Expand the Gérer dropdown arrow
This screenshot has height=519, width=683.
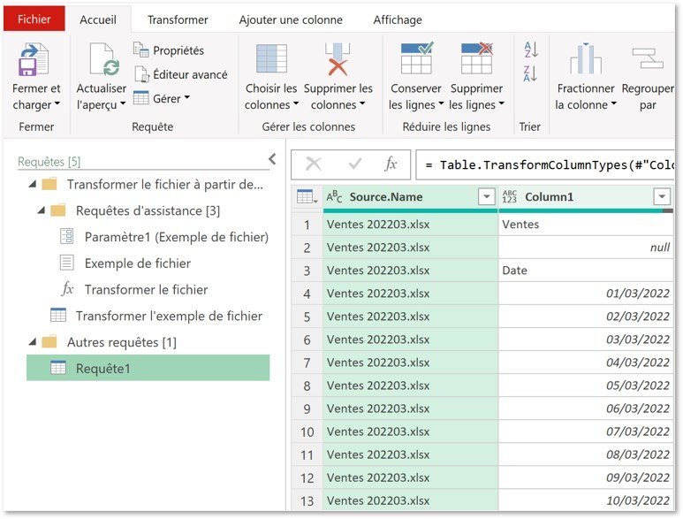click(x=186, y=97)
